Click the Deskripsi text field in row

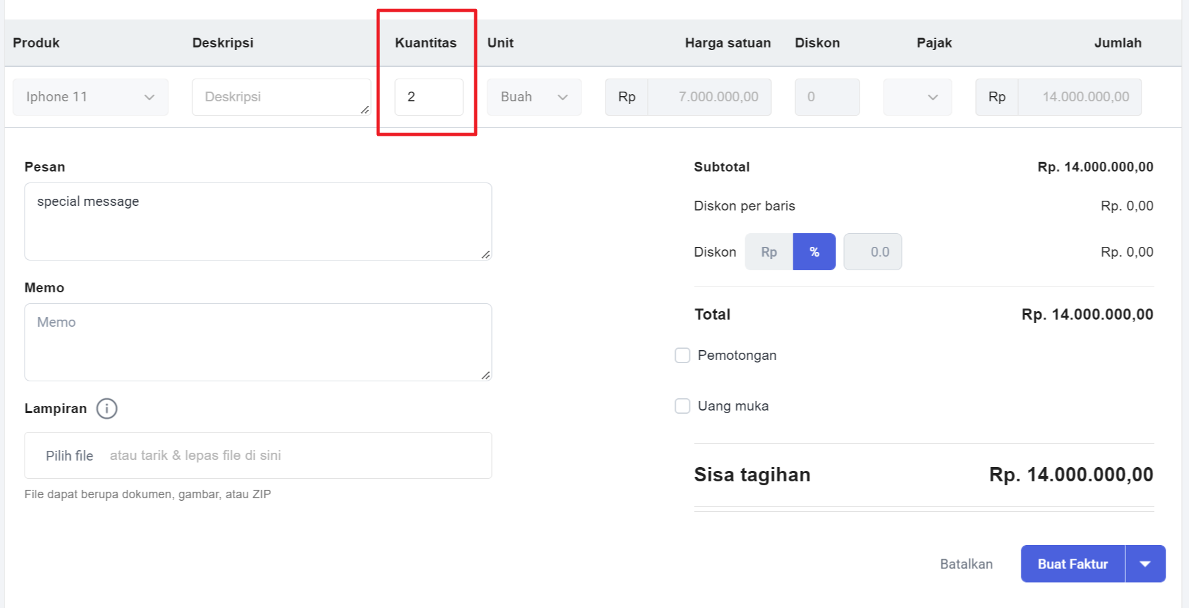[281, 97]
